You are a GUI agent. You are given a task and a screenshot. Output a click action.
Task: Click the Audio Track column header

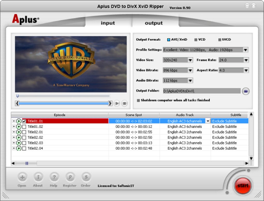coord(185,115)
